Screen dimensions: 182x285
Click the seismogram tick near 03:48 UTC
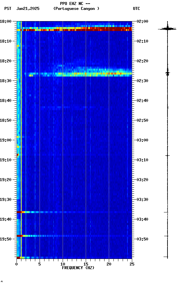pyautogui.click(x=167, y=236)
